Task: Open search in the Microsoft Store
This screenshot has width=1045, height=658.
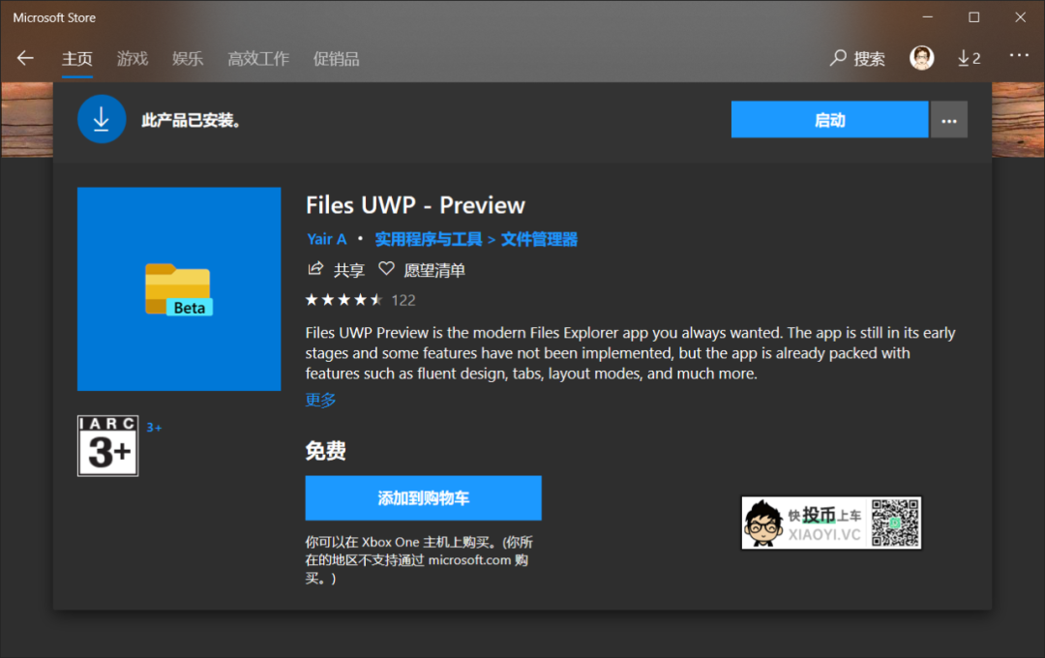Action: (856, 58)
